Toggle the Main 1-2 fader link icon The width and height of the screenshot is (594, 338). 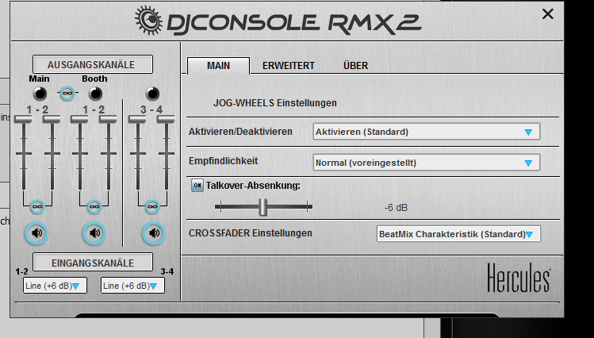pyautogui.click(x=37, y=207)
